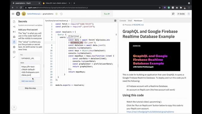Open the SohiniPattanay1 profile link
The width and height of the screenshot is (202, 114).
pos(34,14)
